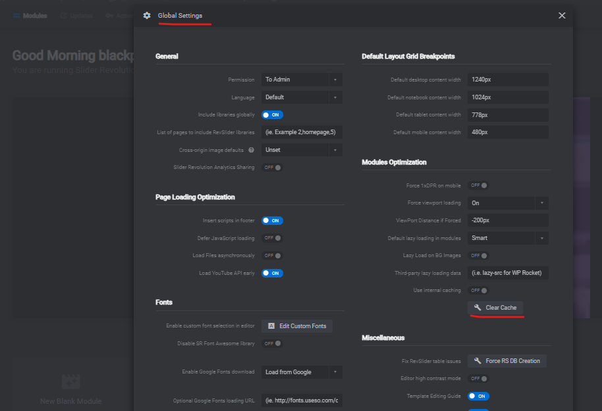Image resolution: width=602 pixels, height=411 pixels.
Task: Click the Edit Custom Fonts letter icon
Action: coord(271,326)
